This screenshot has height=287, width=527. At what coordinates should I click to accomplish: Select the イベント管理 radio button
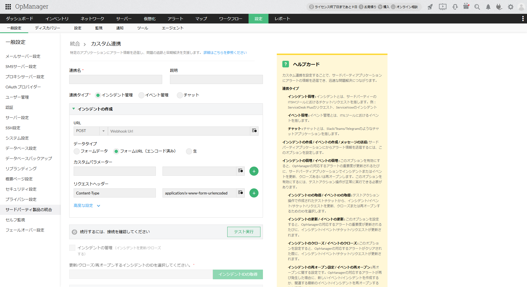point(141,95)
